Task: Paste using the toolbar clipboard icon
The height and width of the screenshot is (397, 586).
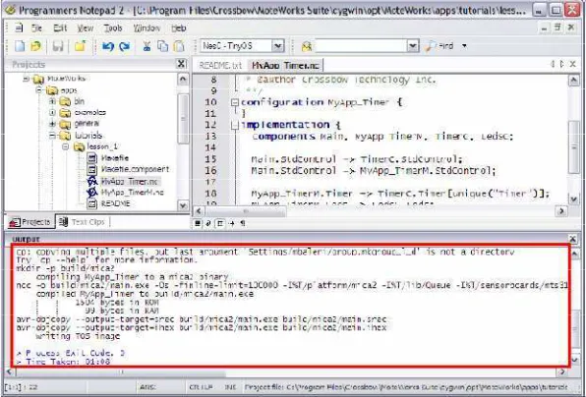Action: point(180,46)
